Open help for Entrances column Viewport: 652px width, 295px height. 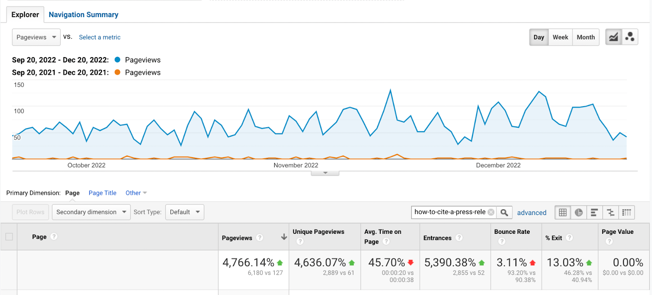[x=459, y=237]
